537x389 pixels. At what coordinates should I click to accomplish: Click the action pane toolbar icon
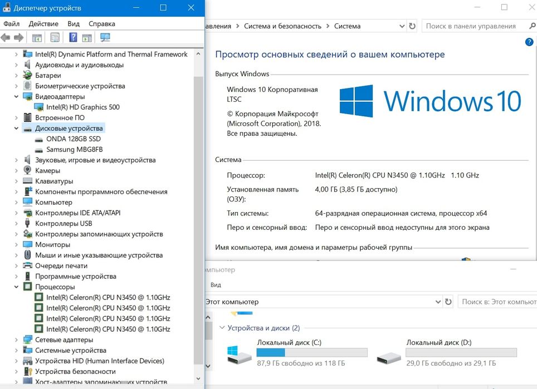87,38
